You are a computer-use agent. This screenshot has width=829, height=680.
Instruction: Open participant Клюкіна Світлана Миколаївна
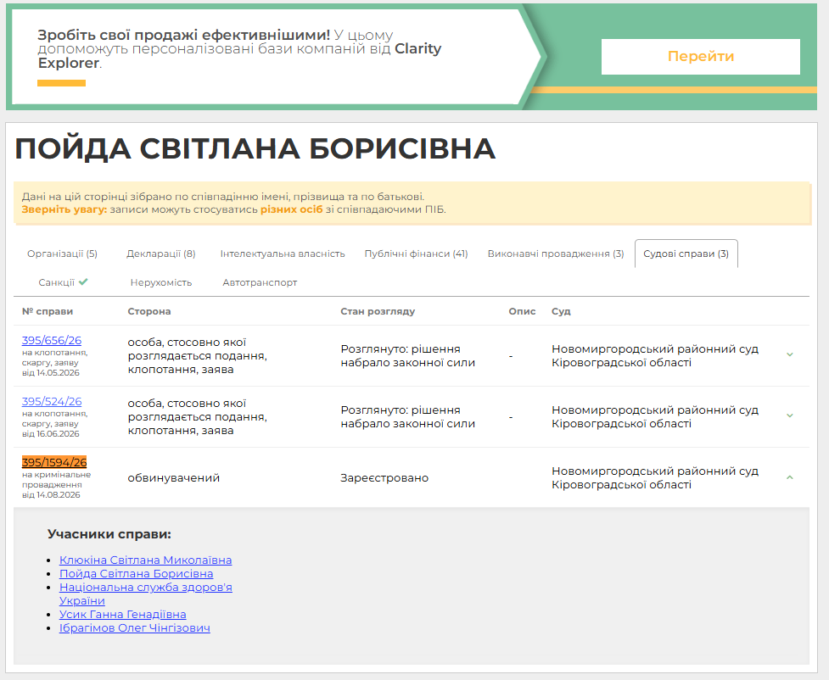click(145, 560)
